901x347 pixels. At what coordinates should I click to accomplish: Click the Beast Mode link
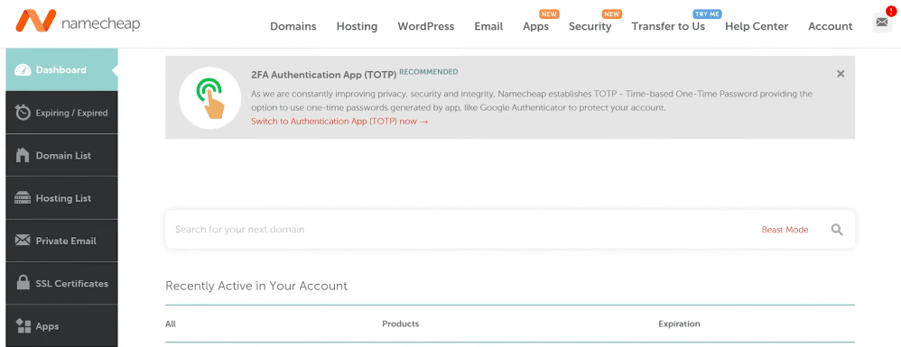(785, 230)
